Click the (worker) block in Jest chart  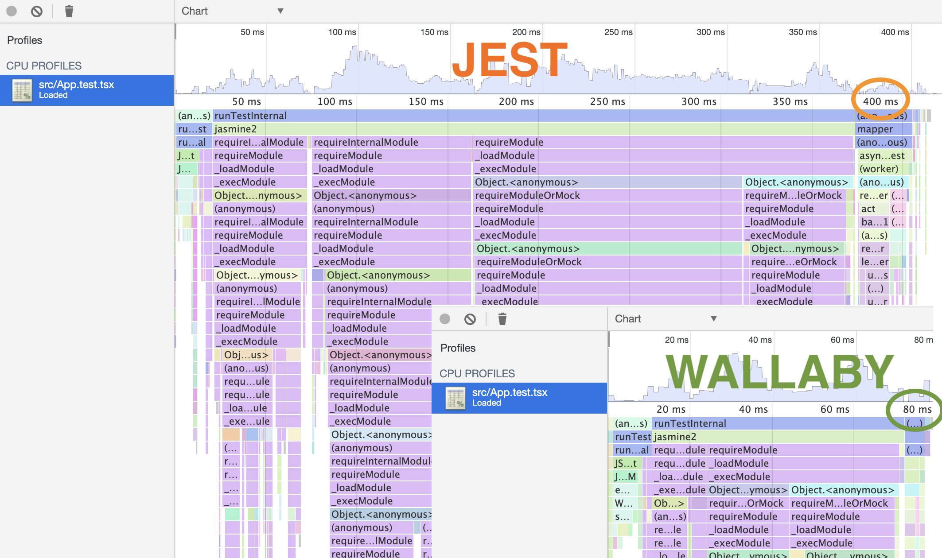pos(883,169)
